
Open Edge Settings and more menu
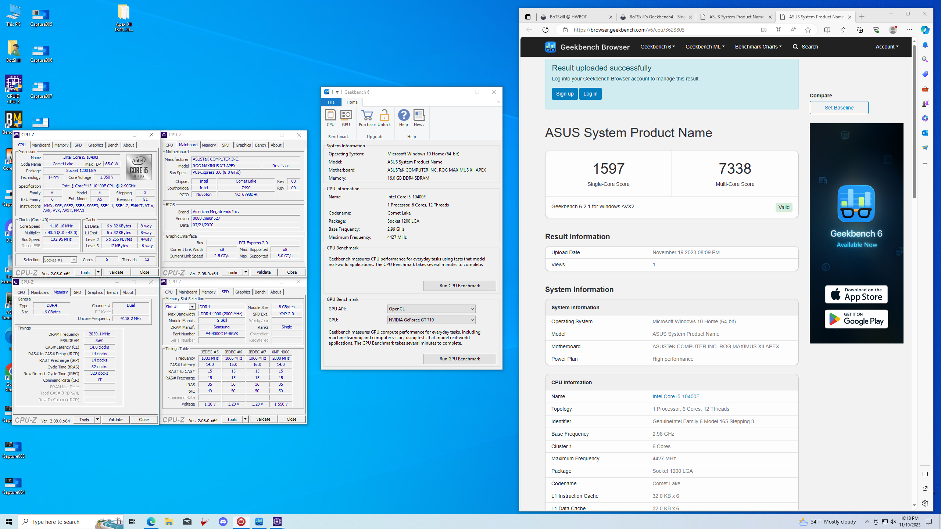click(x=909, y=30)
